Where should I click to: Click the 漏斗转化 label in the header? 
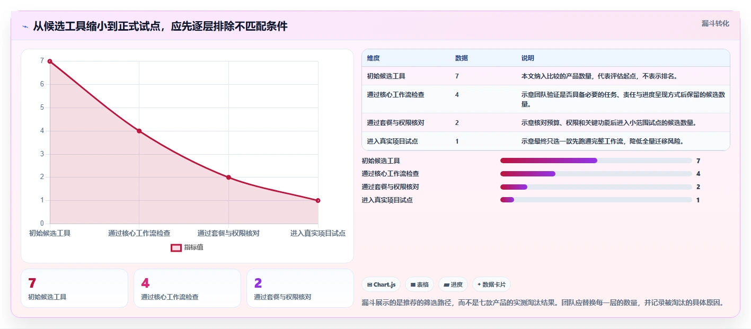[x=715, y=23]
